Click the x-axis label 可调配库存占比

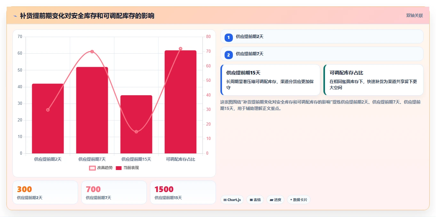point(180,159)
